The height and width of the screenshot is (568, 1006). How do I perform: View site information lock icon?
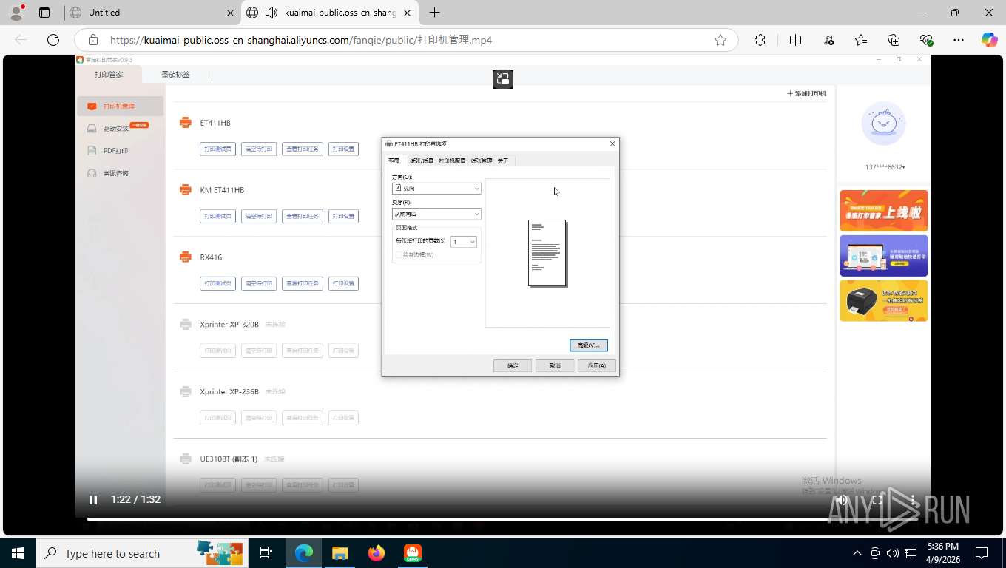93,40
